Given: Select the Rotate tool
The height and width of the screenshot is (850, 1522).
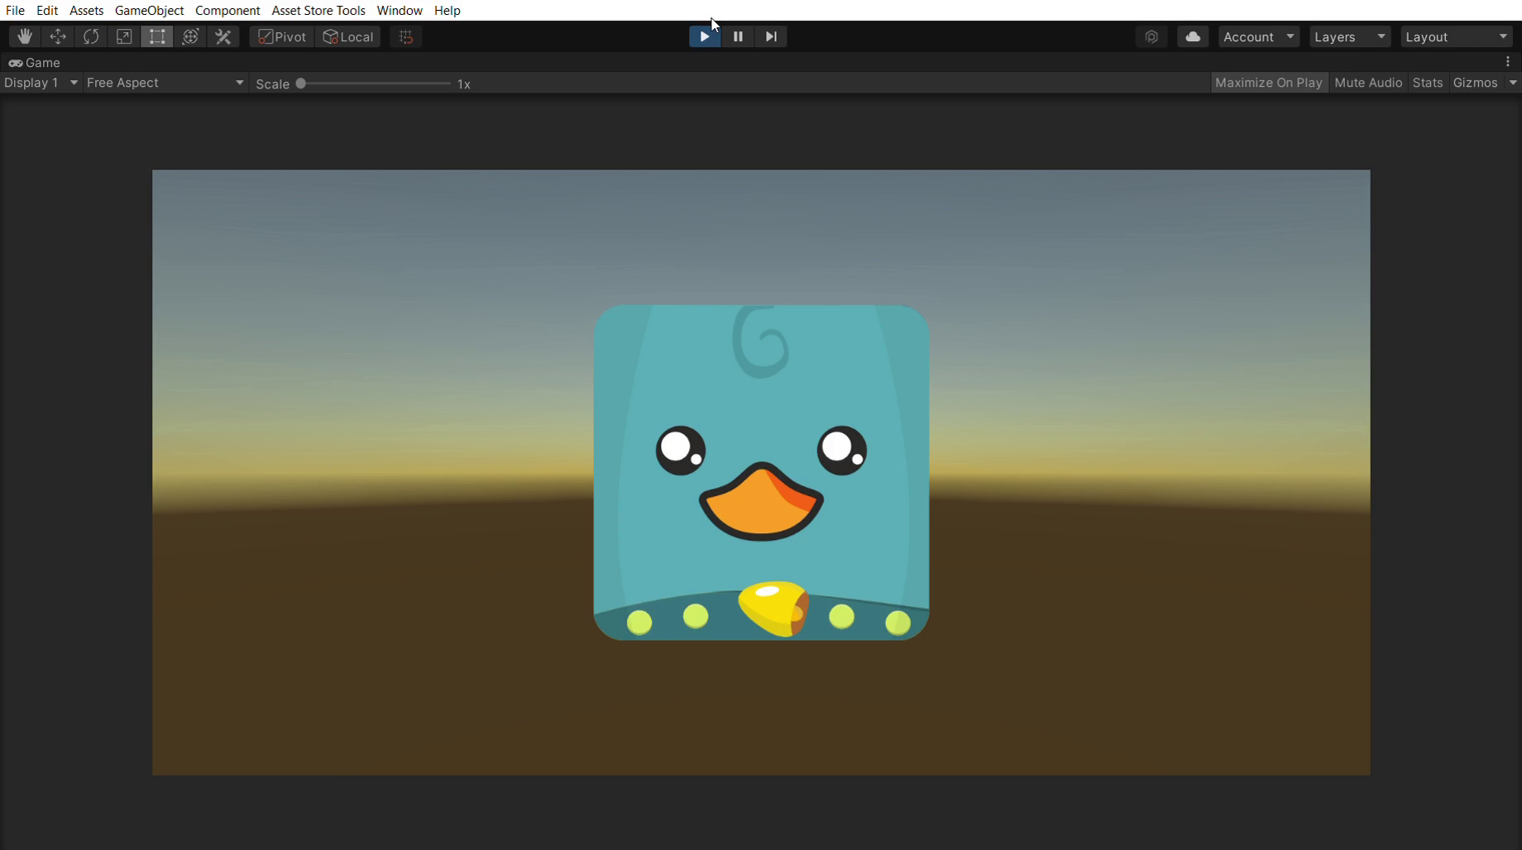Looking at the screenshot, I should 91,36.
